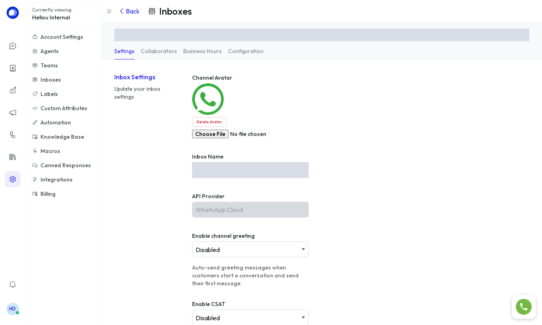
Task: Open the Campaigns megaphone icon
Action: tap(13, 113)
